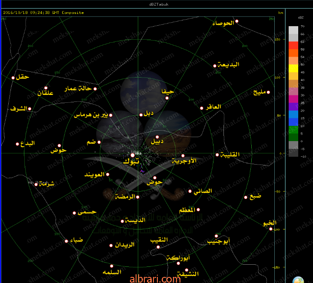Click the حيفا town label
Image resolution: width=313 pixels, height=283 pixels.
pyautogui.click(x=168, y=91)
